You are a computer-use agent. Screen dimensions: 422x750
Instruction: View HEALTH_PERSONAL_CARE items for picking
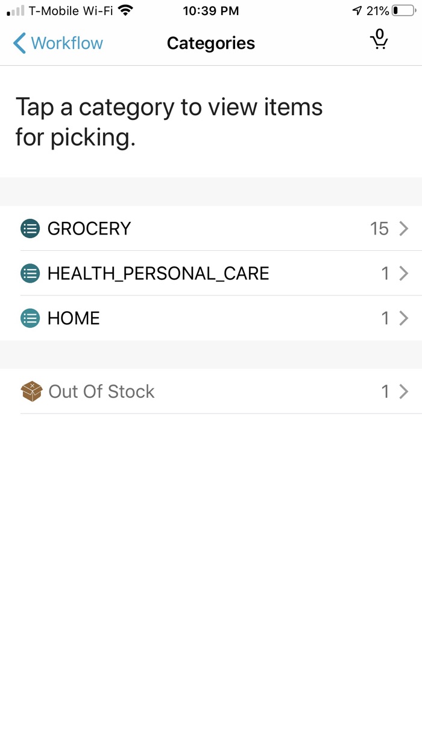(159, 273)
